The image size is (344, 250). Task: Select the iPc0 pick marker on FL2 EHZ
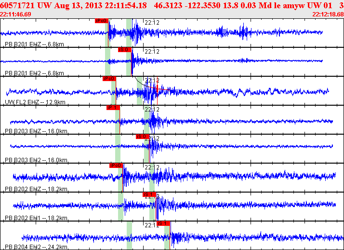point(109,79)
